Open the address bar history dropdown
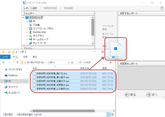The height and width of the screenshot is (117, 165). click(68, 63)
